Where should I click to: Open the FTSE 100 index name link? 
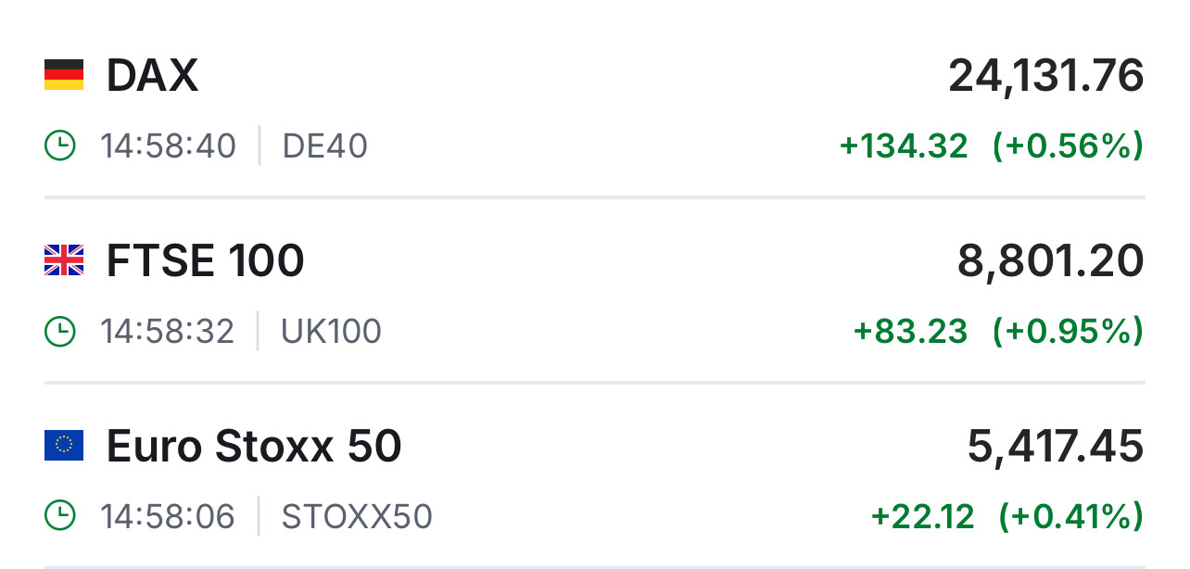point(205,260)
